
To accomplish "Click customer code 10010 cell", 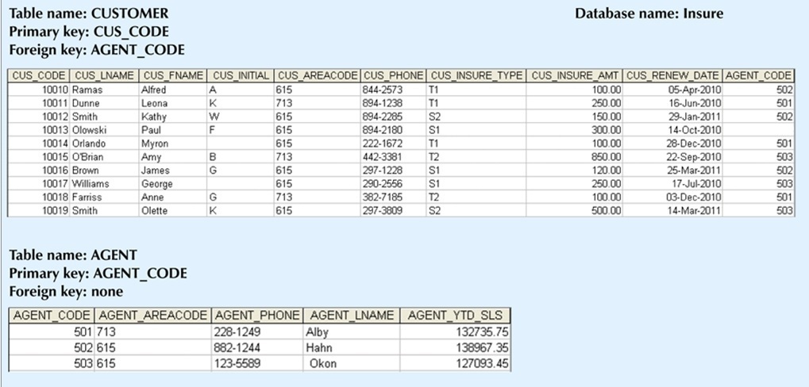I will (39, 90).
